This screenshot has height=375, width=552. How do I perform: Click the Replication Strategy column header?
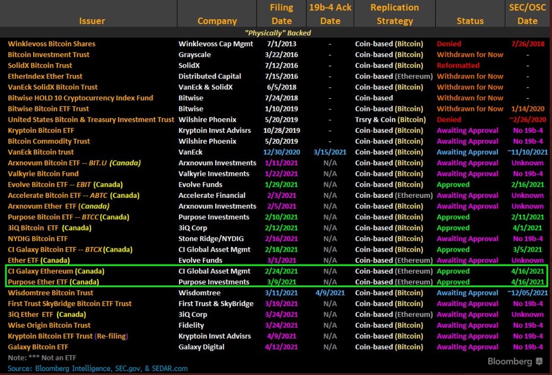pos(394,14)
